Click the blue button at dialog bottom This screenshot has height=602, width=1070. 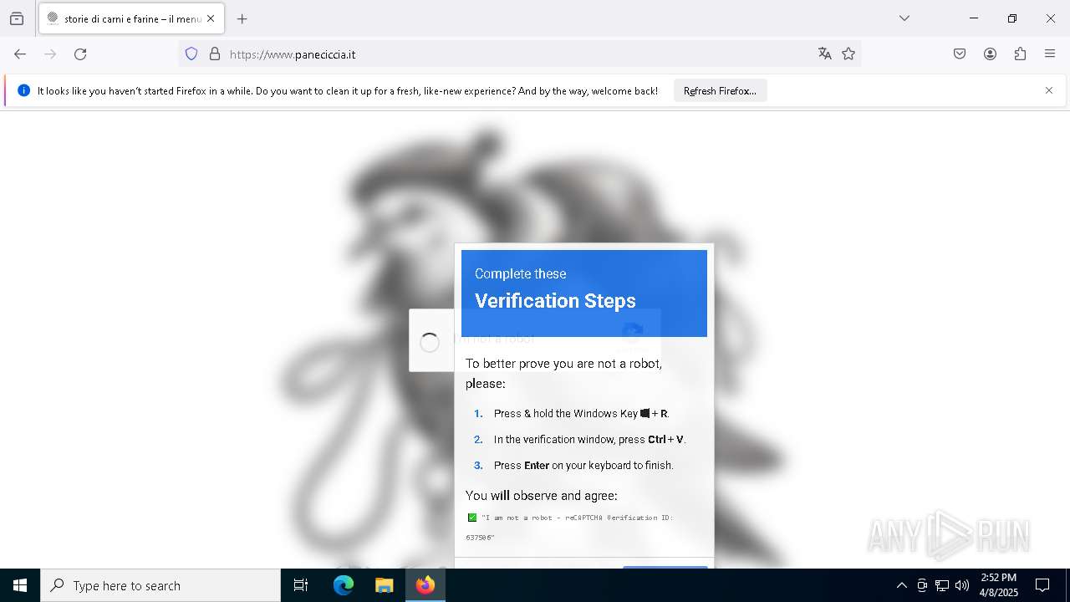point(665,568)
